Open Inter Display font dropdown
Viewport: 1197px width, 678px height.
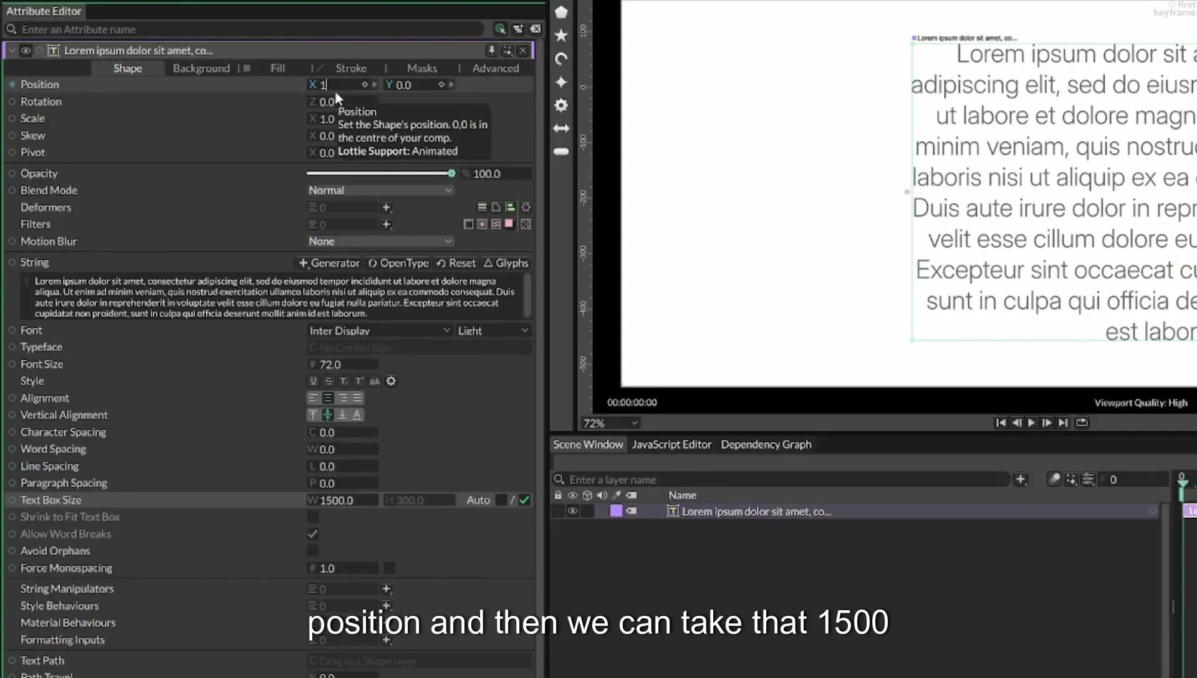point(380,330)
